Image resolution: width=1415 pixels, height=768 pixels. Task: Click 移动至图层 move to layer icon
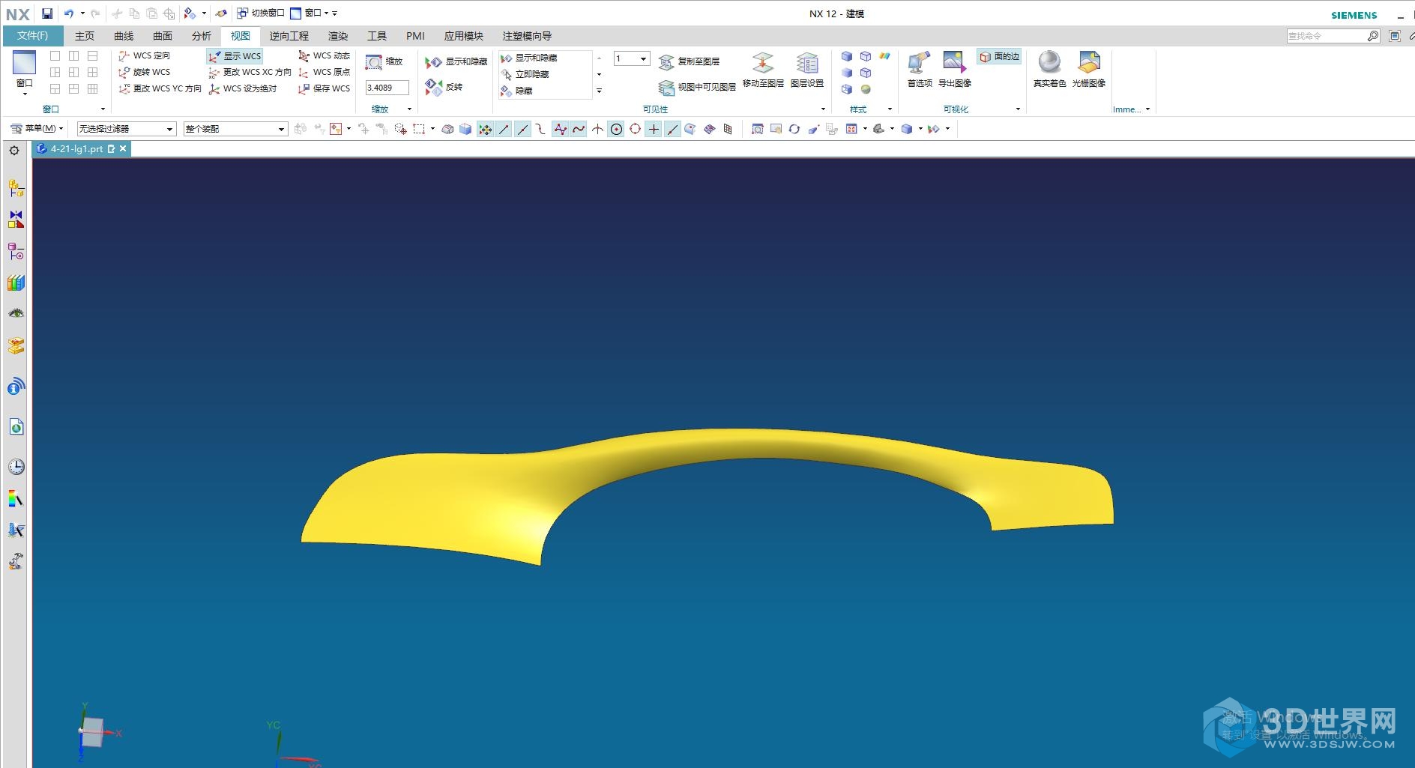763,71
